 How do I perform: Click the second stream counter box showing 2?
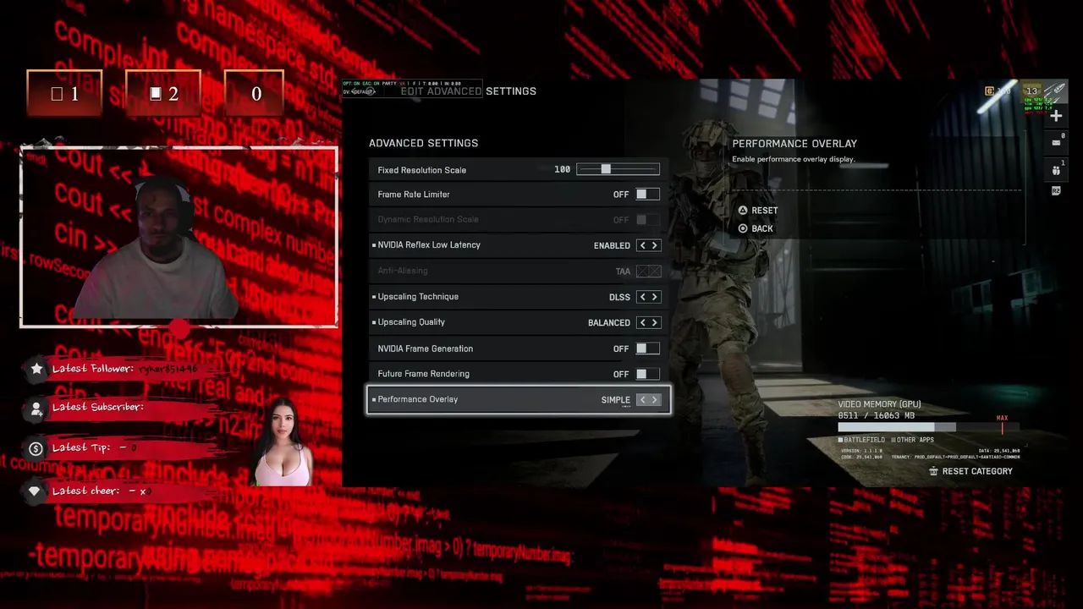coord(163,93)
